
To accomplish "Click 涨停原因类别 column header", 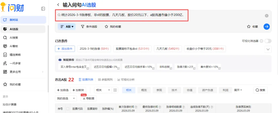I will pos(243,107).
